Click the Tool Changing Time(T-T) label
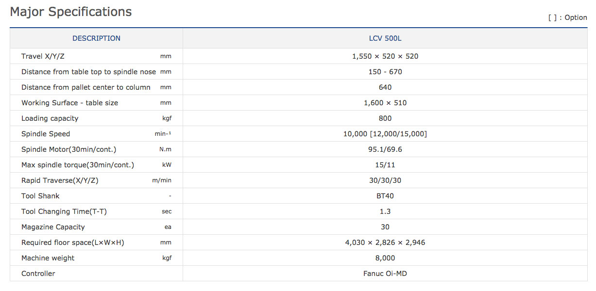 click(64, 211)
